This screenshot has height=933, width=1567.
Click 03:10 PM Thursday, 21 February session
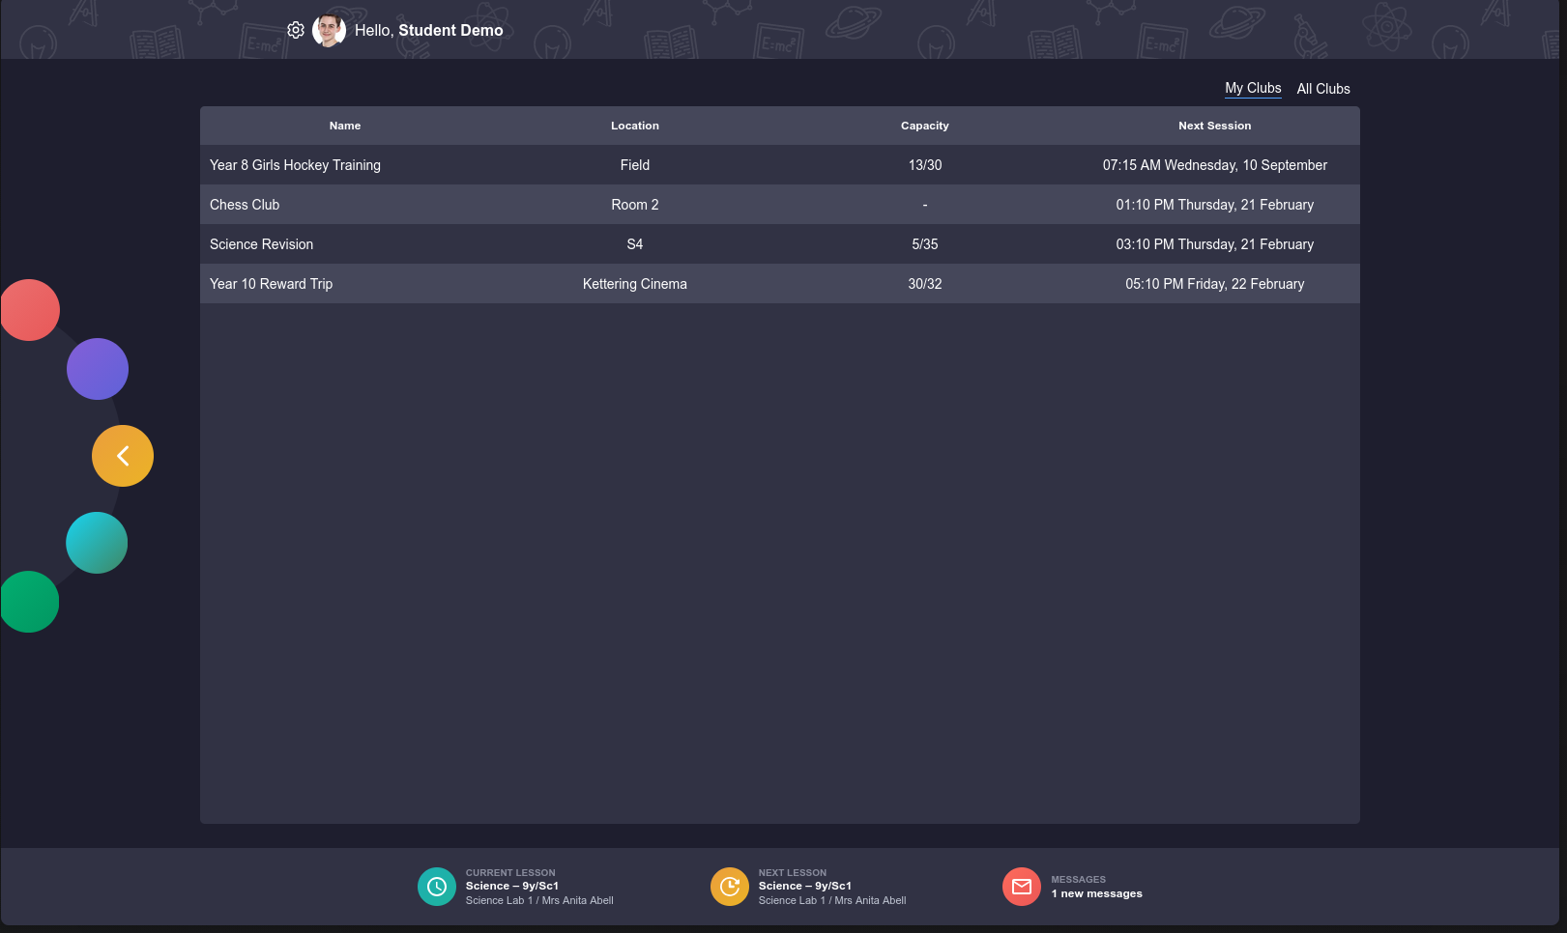click(1215, 244)
